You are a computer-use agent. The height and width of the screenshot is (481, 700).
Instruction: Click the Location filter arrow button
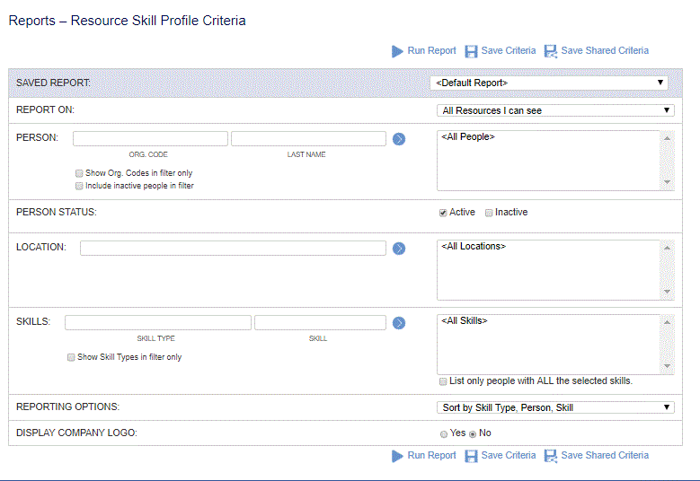399,249
